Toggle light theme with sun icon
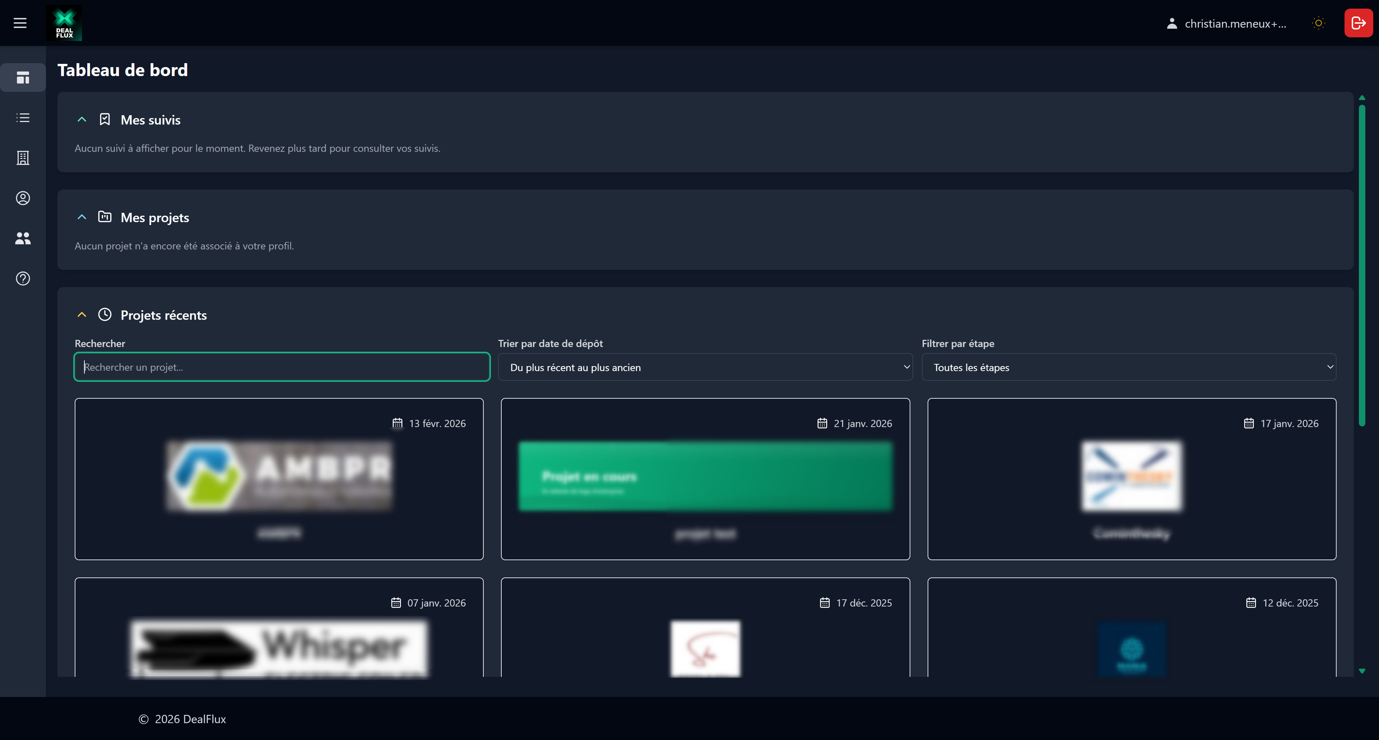Image resolution: width=1379 pixels, height=740 pixels. pos(1318,23)
